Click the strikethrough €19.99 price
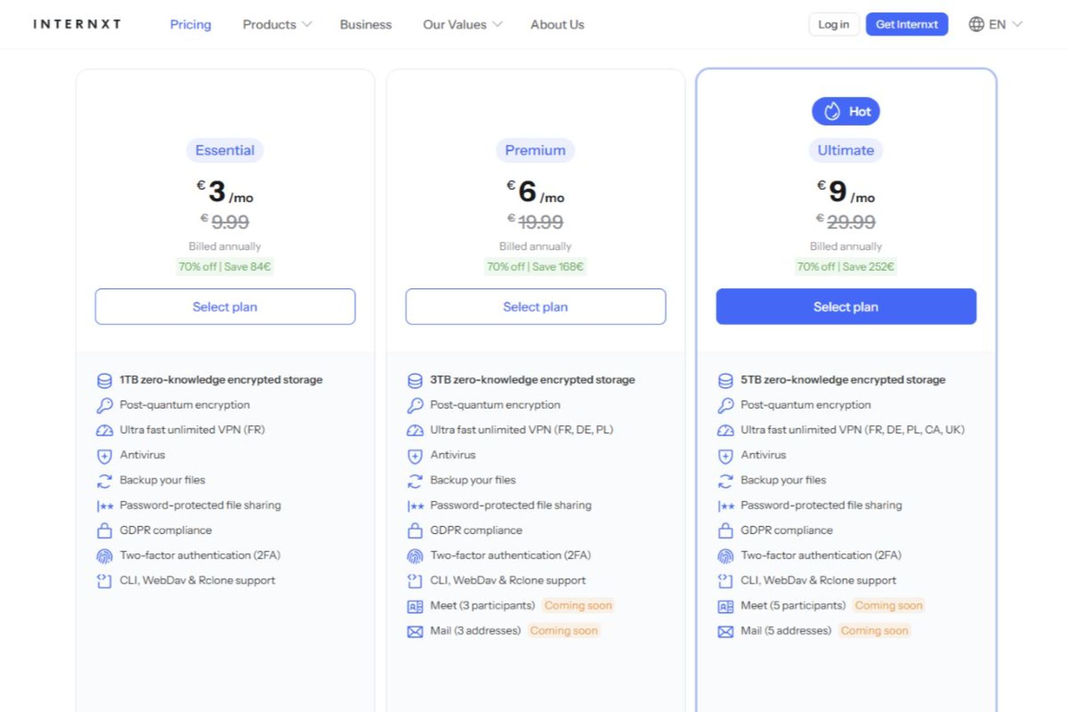Image resolution: width=1068 pixels, height=712 pixels. [x=535, y=221]
